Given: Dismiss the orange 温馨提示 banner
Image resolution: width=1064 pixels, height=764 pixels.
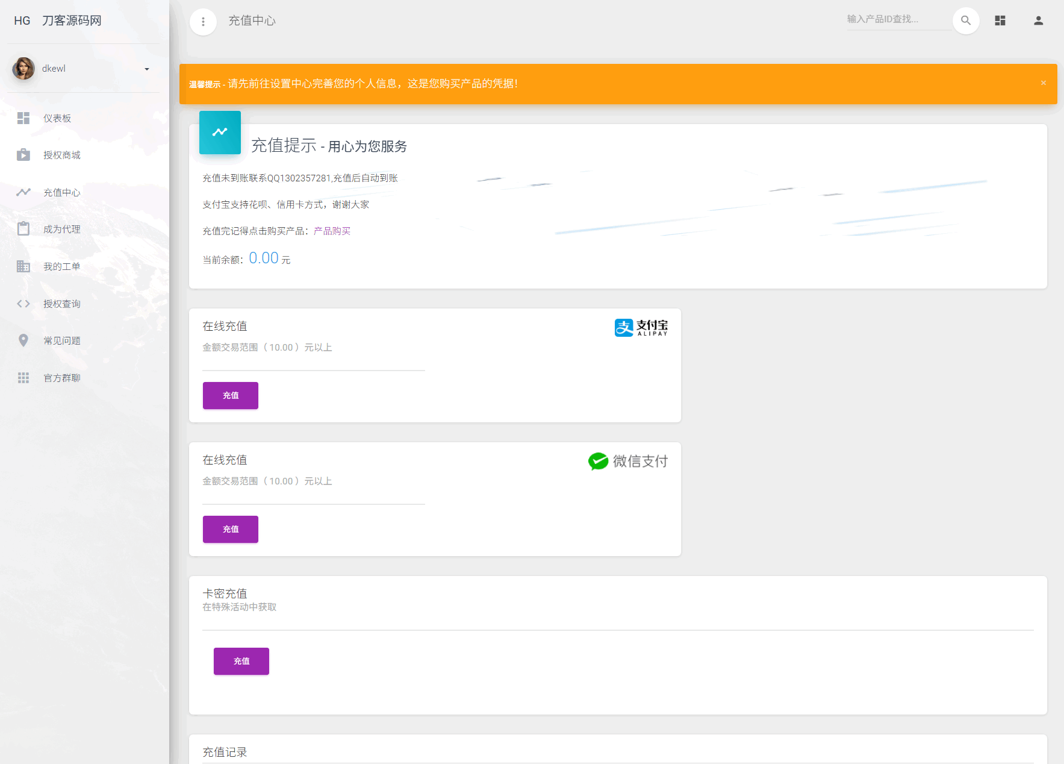Looking at the screenshot, I should [x=1044, y=83].
